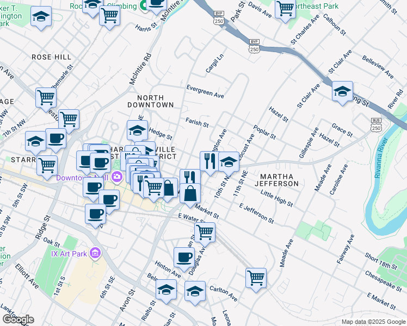407x326 pixels.
Task: Click the school marker beside 10th St NE
Action: [x=229, y=161]
